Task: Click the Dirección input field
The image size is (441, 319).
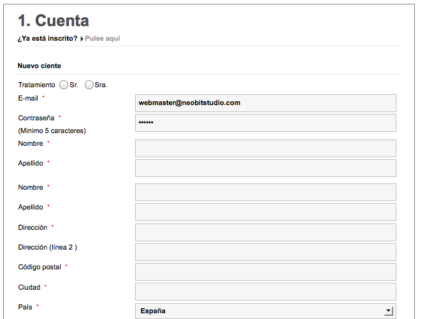Action: click(x=265, y=232)
